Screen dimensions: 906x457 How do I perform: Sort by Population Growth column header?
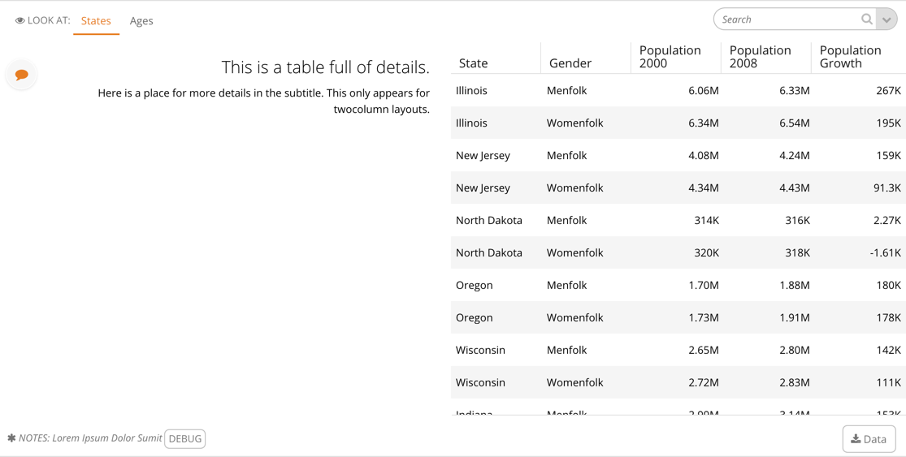pos(859,58)
